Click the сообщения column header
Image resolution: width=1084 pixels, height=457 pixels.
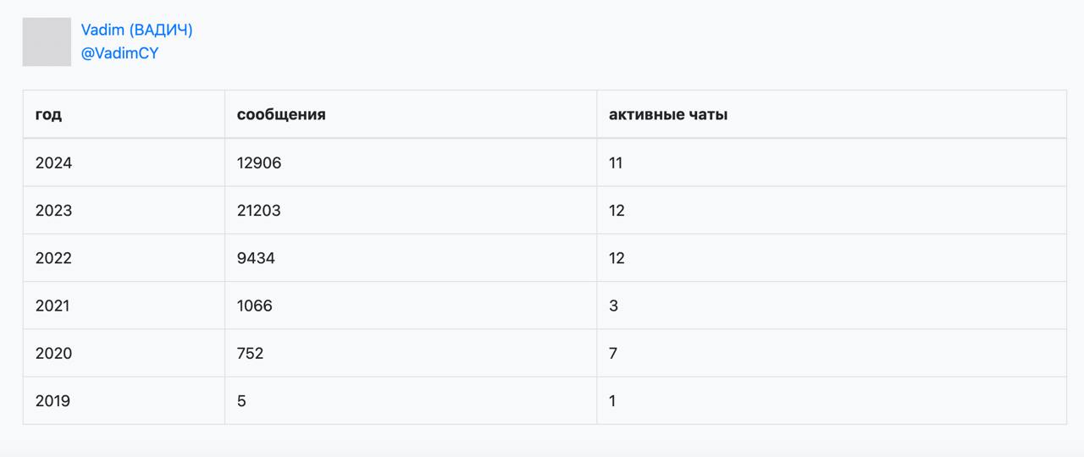tap(281, 114)
